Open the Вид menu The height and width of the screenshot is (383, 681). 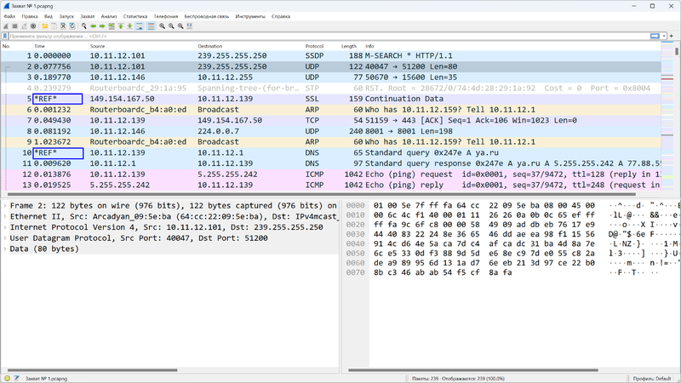(49, 16)
